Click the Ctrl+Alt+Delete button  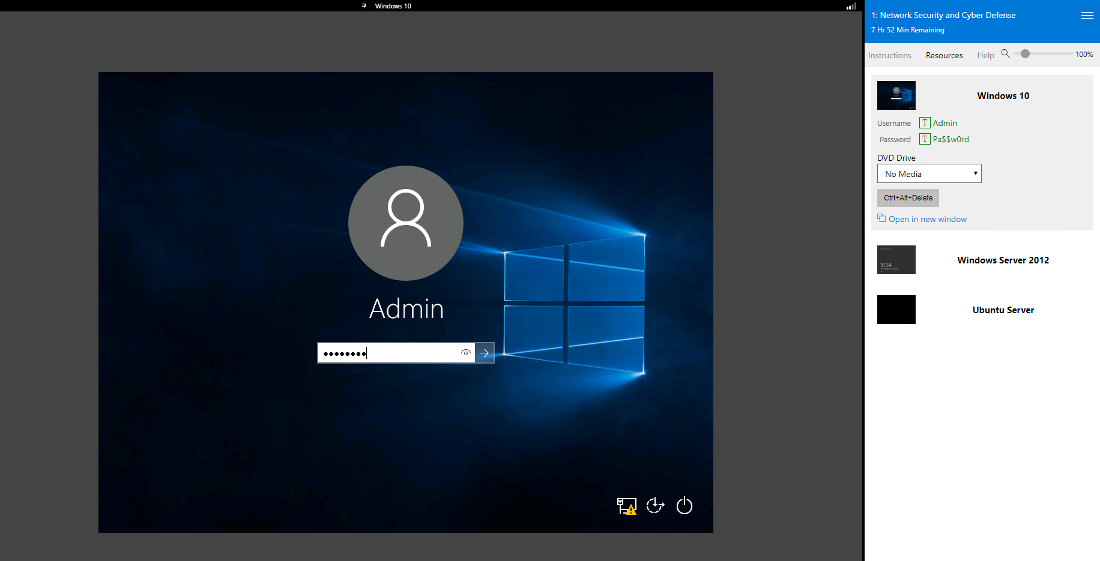(908, 198)
